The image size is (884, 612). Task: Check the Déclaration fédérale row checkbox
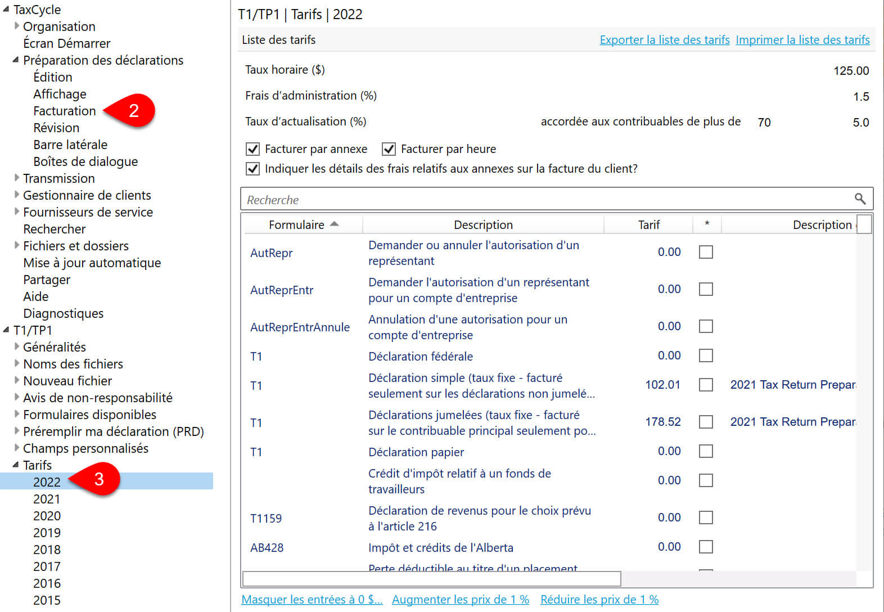[706, 355]
